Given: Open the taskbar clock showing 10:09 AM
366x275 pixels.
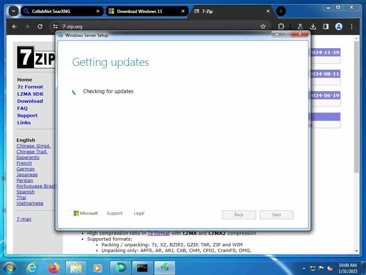Looking at the screenshot, I should (347, 268).
